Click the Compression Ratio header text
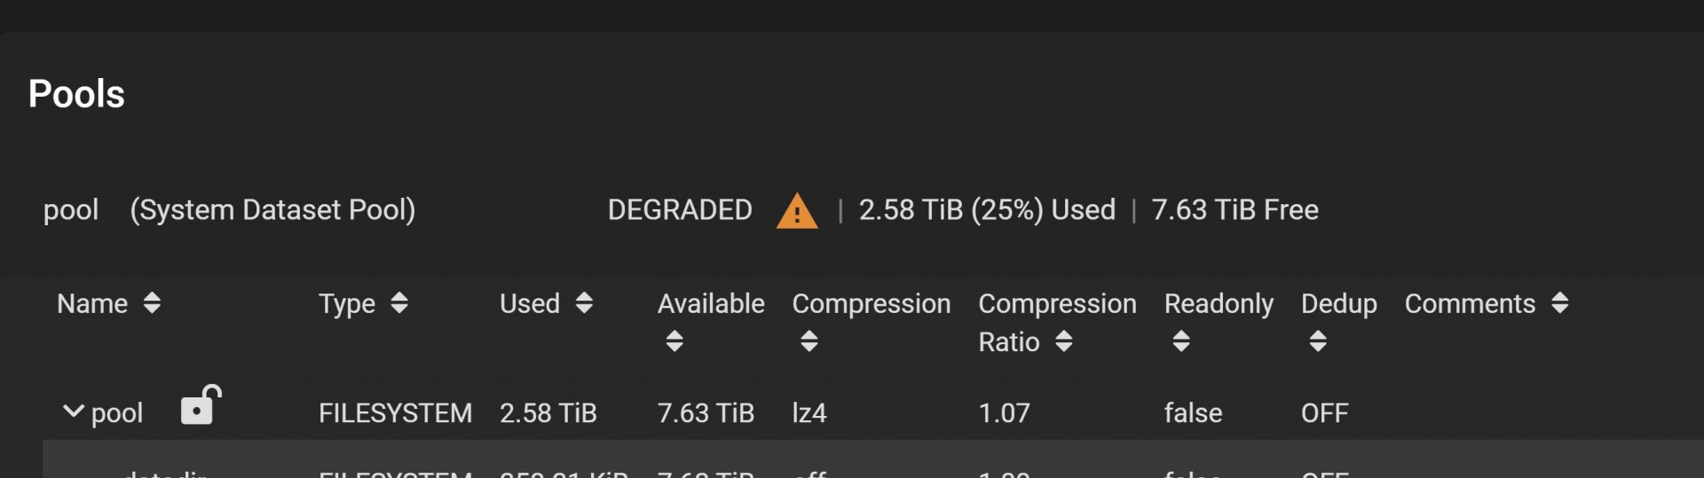This screenshot has width=1704, height=478. click(x=1057, y=323)
